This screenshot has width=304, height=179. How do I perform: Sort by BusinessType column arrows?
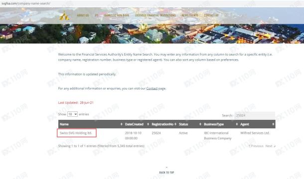point(237,124)
